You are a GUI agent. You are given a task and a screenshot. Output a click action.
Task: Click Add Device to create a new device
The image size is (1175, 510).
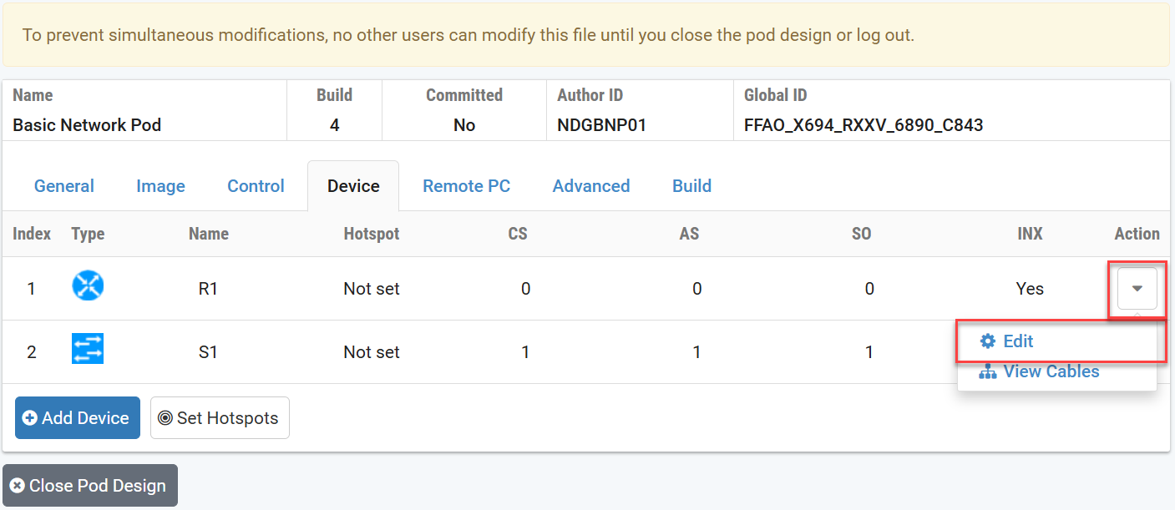pos(77,417)
